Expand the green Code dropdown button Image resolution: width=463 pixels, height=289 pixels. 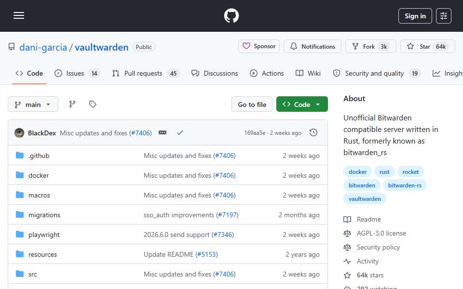coord(302,105)
